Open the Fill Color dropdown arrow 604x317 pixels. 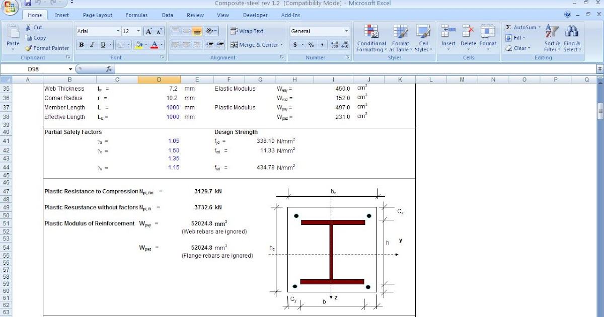[x=145, y=44]
